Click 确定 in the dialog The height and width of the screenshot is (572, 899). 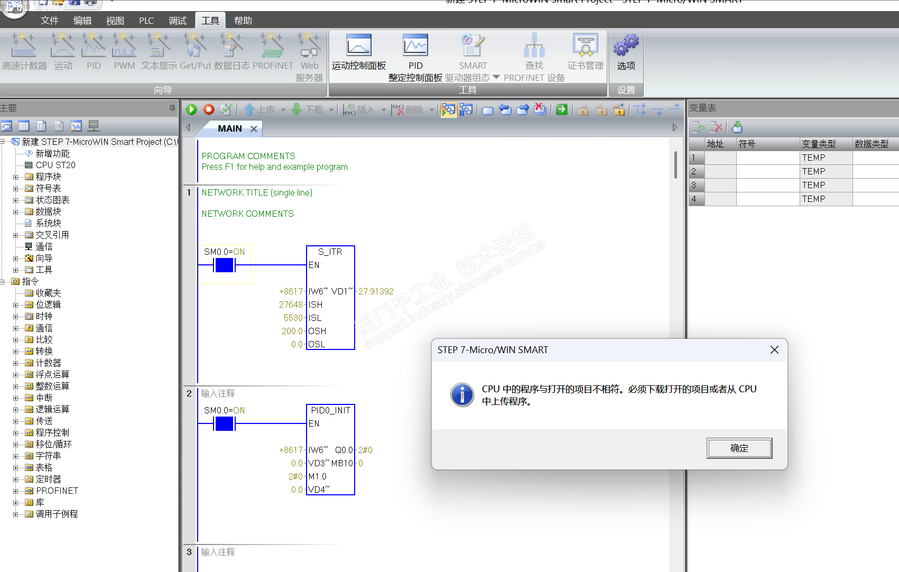(x=739, y=448)
